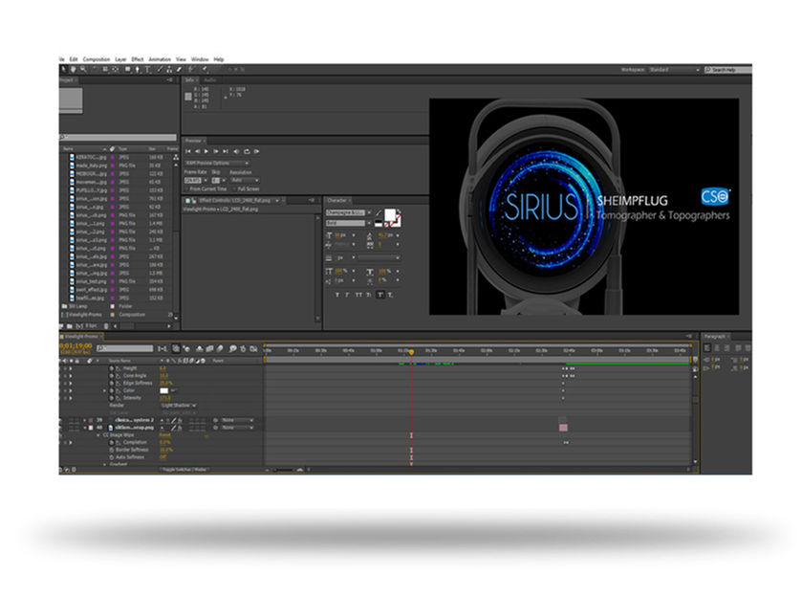
Task: Click the Toggle Switches / Modes button
Action: click(x=185, y=470)
